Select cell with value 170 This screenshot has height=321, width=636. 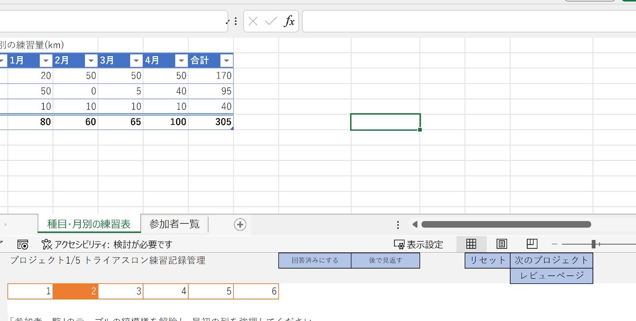(211, 75)
